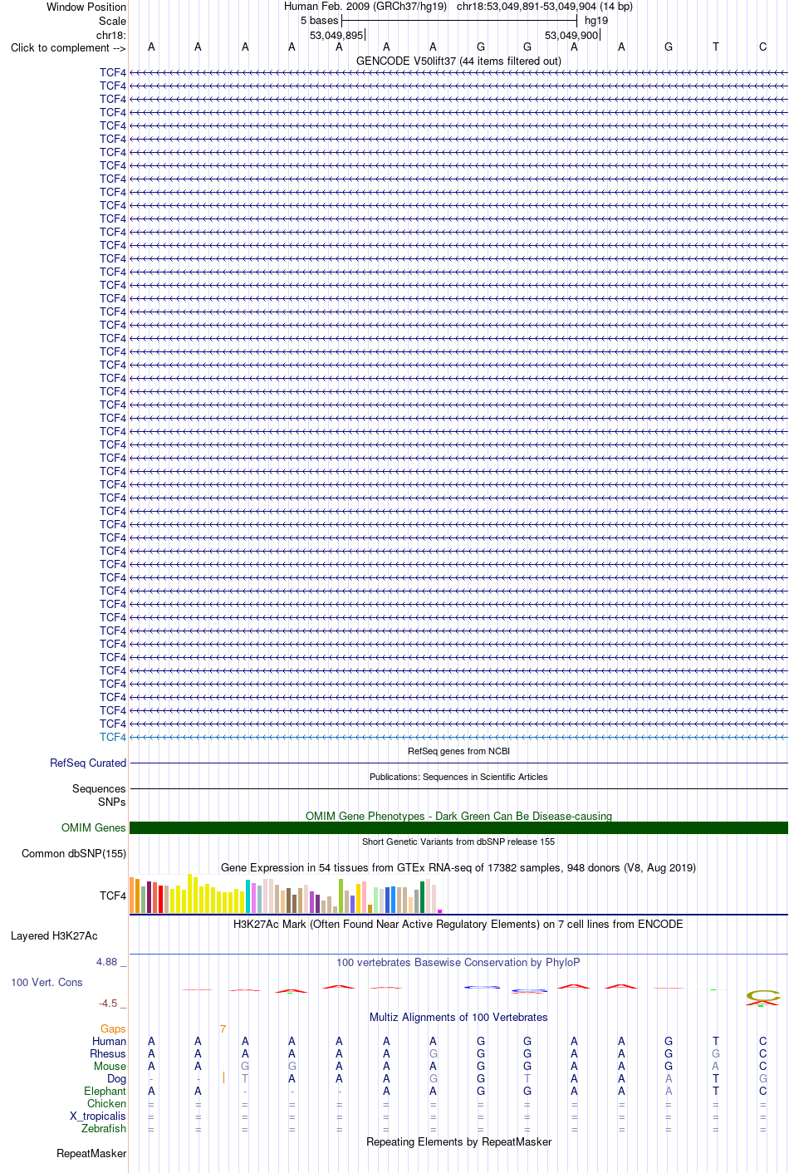
Task: Click the C base in the top sequence row
Action: pos(762,47)
